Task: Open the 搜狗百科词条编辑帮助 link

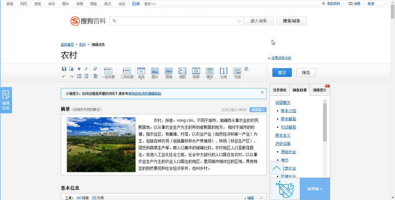Action: [x=145, y=94]
